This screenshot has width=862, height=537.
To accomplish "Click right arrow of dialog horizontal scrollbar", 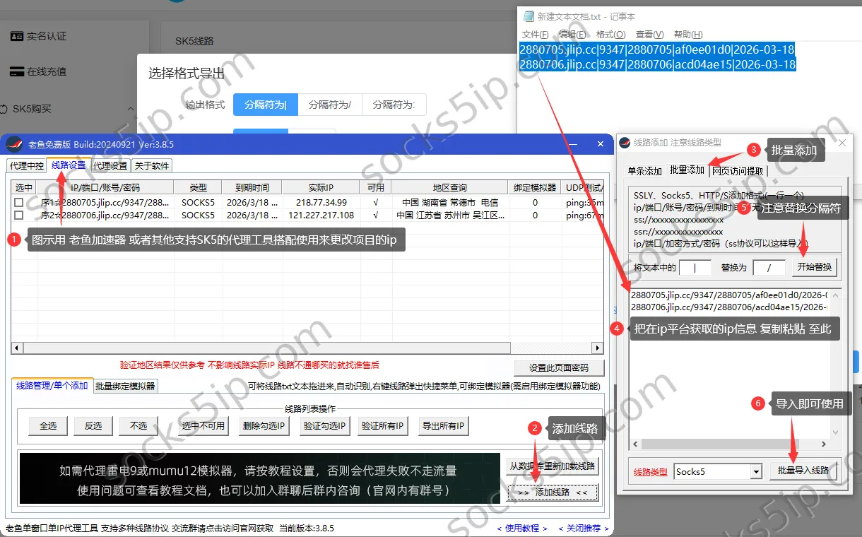I will [824, 444].
